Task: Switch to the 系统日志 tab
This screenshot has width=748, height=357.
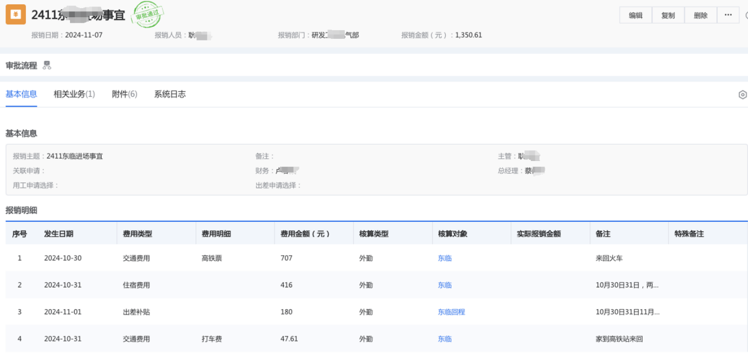Action: point(170,94)
